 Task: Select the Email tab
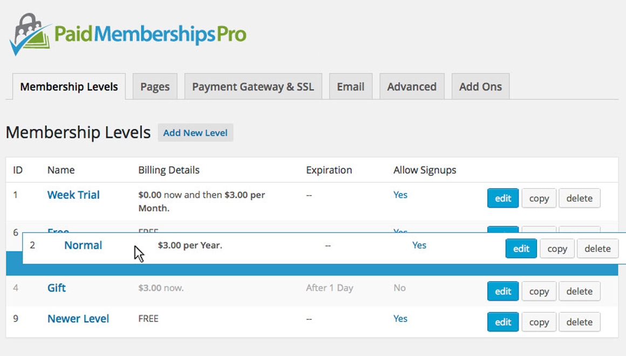(351, 87)
